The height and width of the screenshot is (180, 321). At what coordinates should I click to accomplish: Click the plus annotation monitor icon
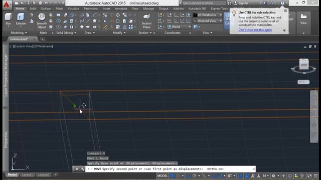[x=283, y=175]
